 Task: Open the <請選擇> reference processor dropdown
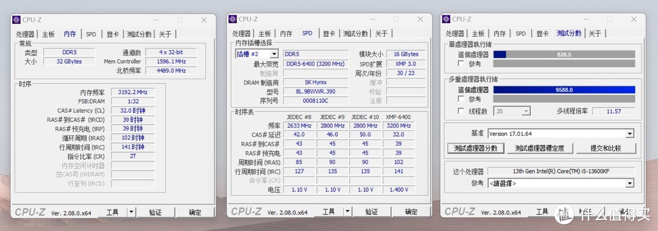coord(629,184)
